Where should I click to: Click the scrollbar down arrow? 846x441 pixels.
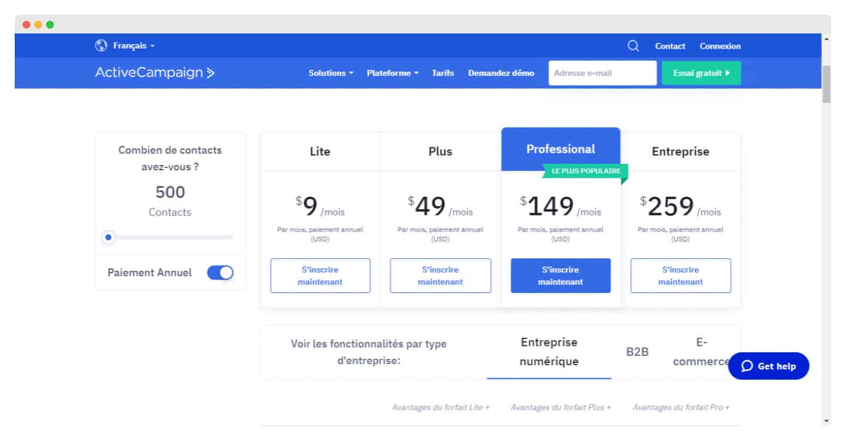point(827,420)
